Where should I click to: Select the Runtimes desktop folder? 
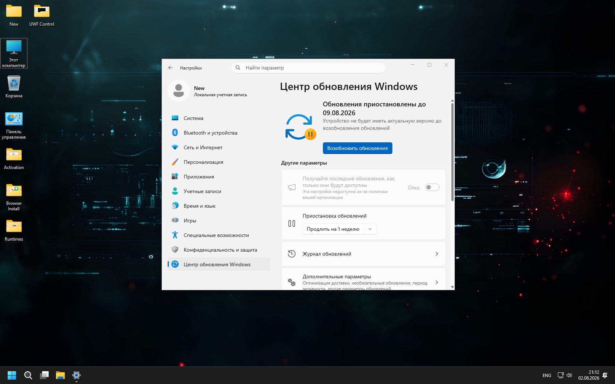coord(14,231)
